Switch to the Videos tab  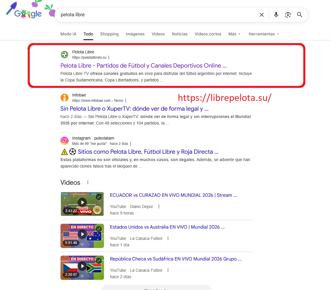tap(158, 34)
